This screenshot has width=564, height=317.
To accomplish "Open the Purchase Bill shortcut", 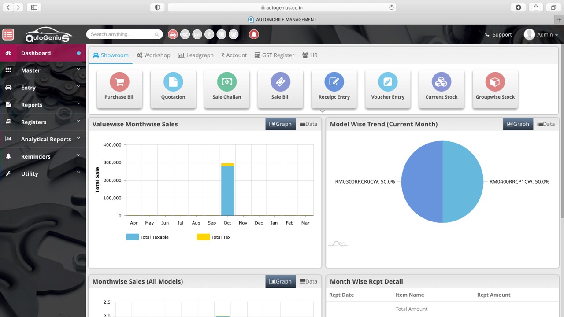I will tap(119, 88).
